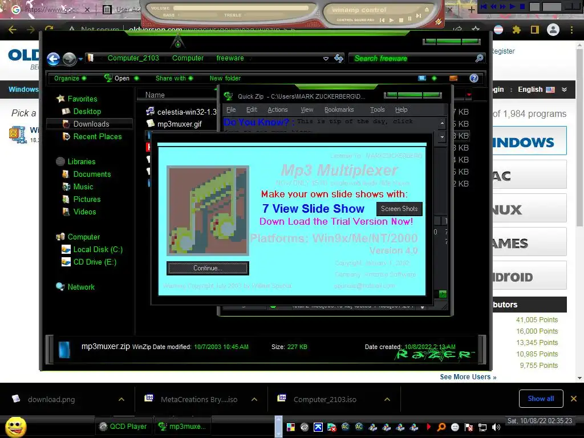Open the File menu in Quick Zip
Screen dimensions: 584x438
coord(231,109)
